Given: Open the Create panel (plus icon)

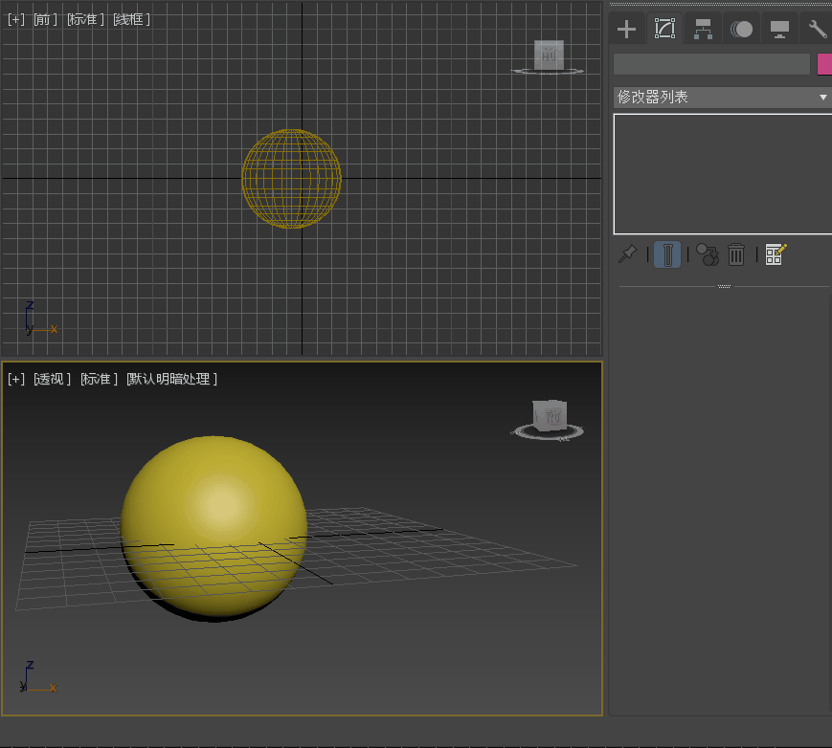Looking at the screenshot, I should [x=626, y=29].
